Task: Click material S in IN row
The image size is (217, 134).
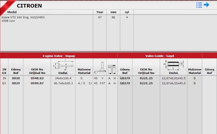Action: tap(81, 78)
